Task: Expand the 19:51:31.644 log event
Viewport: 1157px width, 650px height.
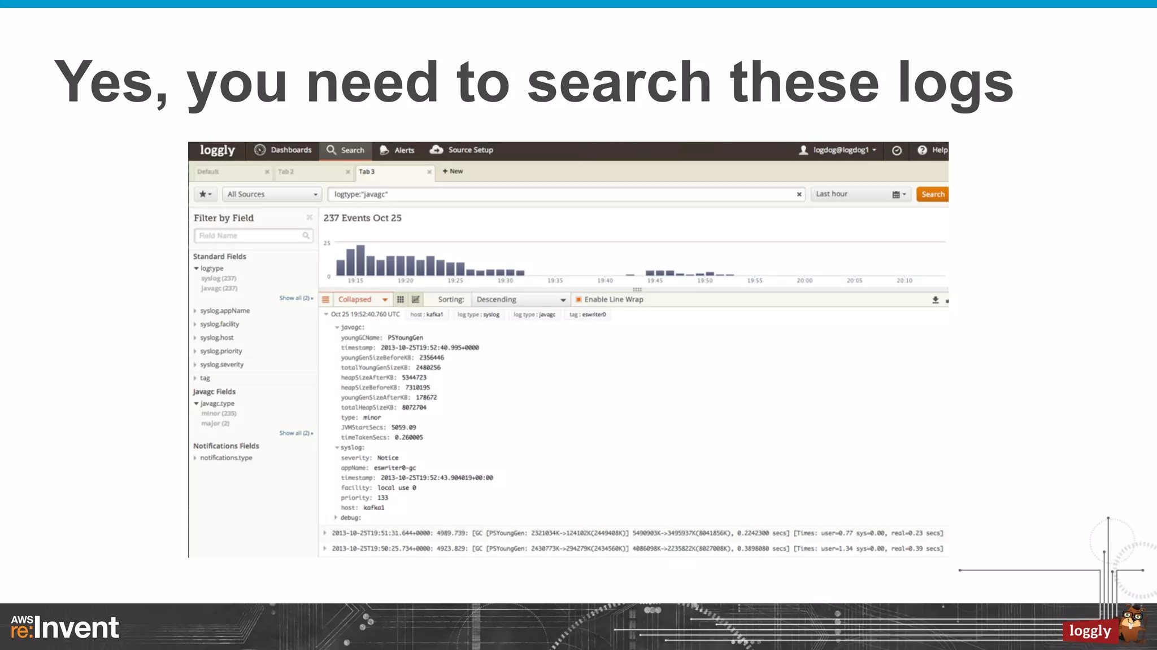Action: [x=325, y=533]
